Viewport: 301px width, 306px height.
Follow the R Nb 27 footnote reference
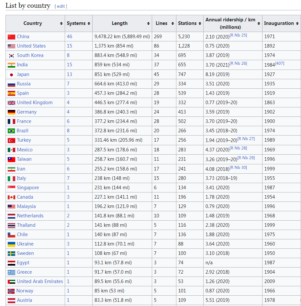pyautogui.click(x=246, y=138)
